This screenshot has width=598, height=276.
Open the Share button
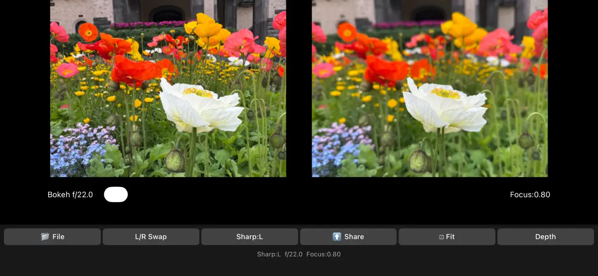click(x=348, y=237)
